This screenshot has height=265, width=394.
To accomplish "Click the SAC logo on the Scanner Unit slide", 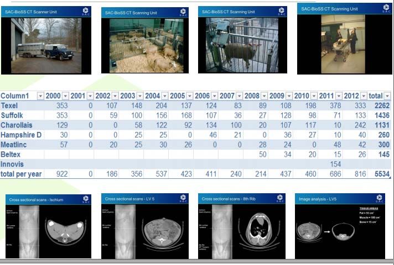I will click(x=86, y=12).
